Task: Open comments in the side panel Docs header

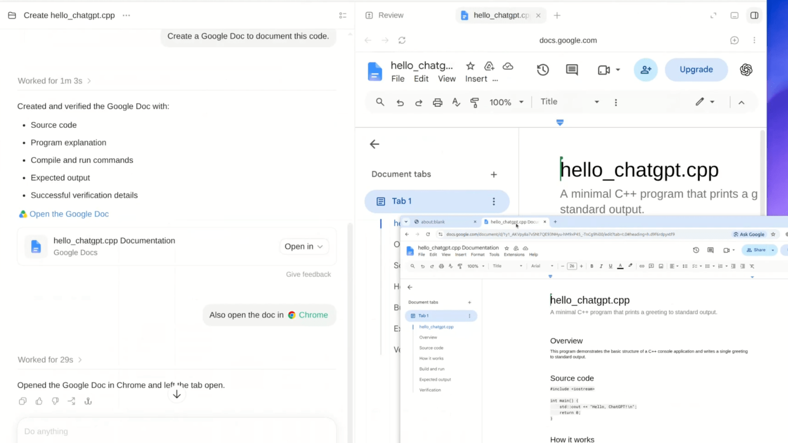Action: point(572,70)
